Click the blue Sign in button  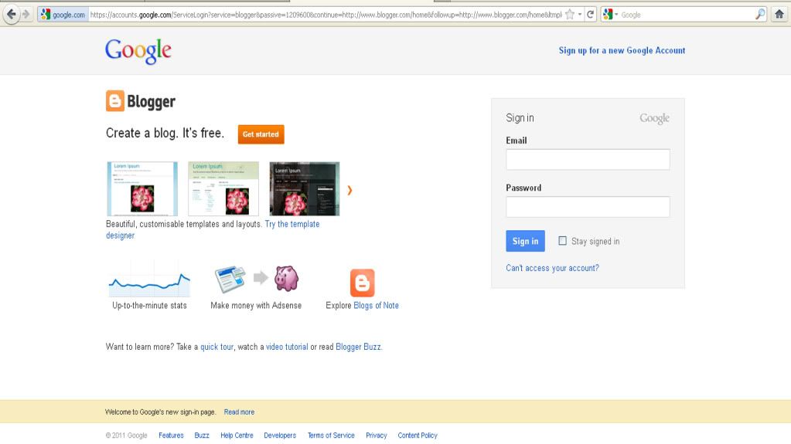pyautogui.click(x=525, y=241)
